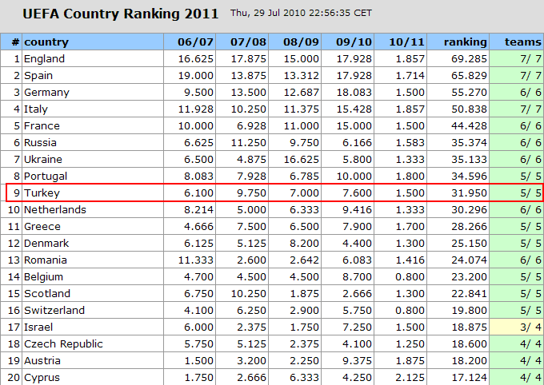
Task: Click Spain's ranking value 65.829
Action: pos(469,76)
